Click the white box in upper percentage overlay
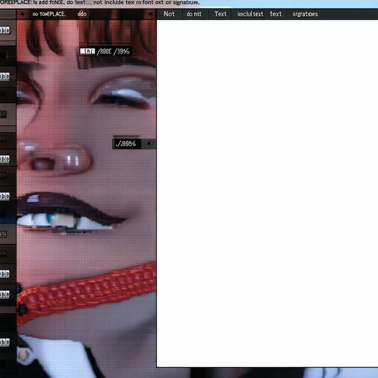Image resolution: width=378 pixels, height=378 pixels. point(87,52)
